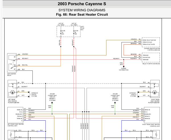Click "ENABLING" terminal in left control unit
This screenshot has width=171, height=140.
[x=19, y=114]
